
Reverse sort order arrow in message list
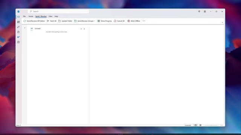tap(84, 29)
